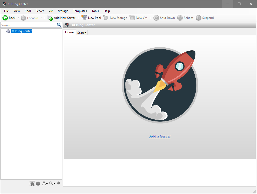The width and height of the screenshot is (257, 194).
Task: Switch to the Objects cube view icon
Action: pyautogui.click(x=38, y=184)
